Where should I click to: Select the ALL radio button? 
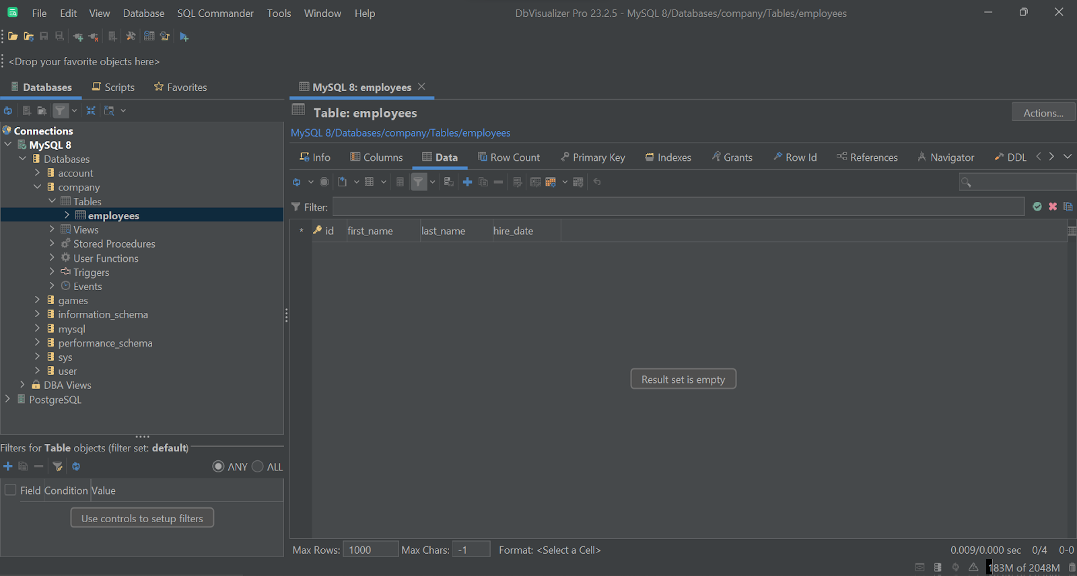coord(257,466)
